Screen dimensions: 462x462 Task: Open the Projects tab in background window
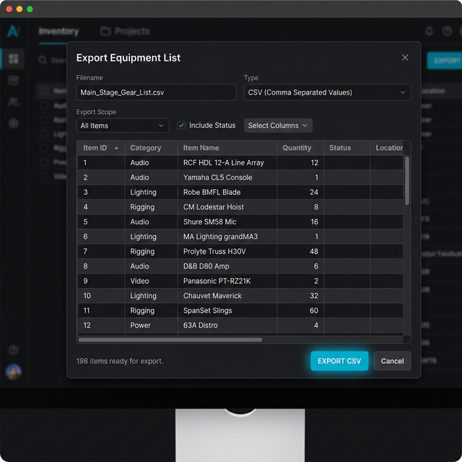(125, 31)
